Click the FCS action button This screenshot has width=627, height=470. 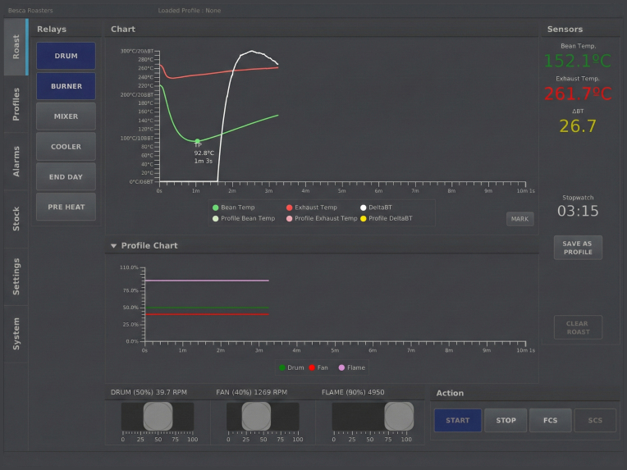coord(550,421)
